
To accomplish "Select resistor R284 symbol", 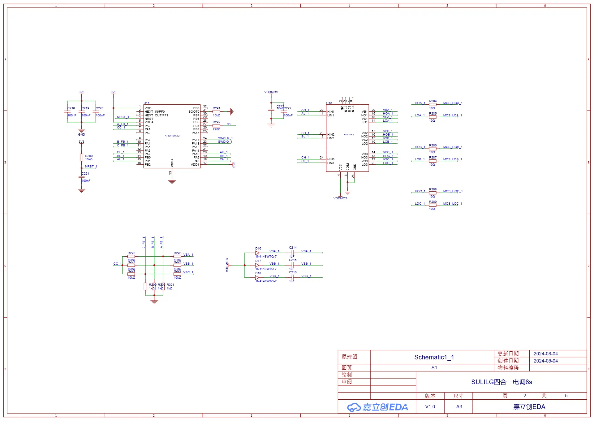I will click(x=433, y=105).
